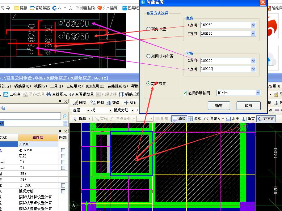Open the 轴网-1 axis grid dropdown
This screenshot has height=211, width=282.
click(258, 93)
